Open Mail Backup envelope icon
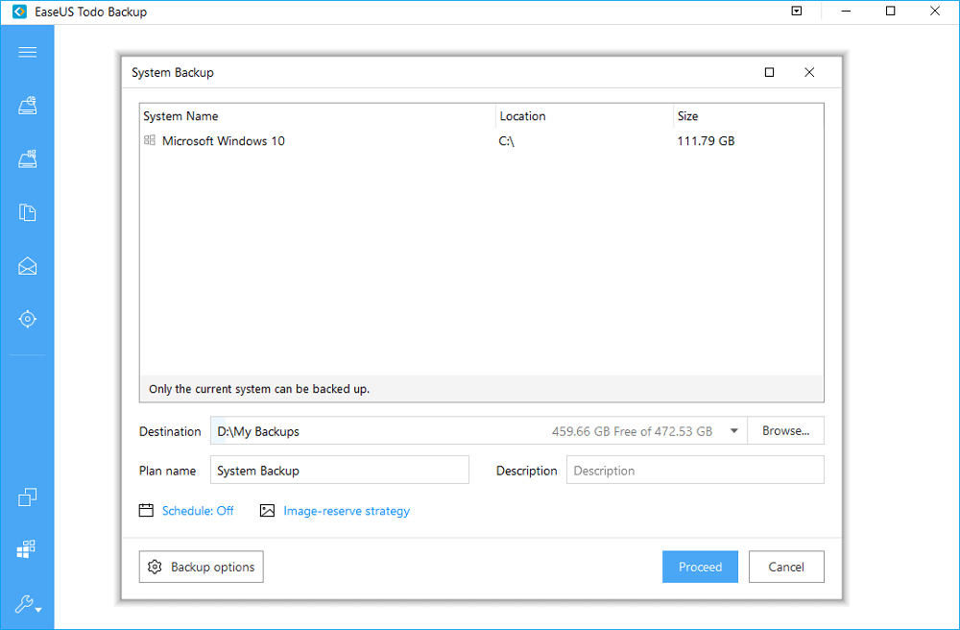Viewport: 960px width, 630px height. [x=28, y=266]
